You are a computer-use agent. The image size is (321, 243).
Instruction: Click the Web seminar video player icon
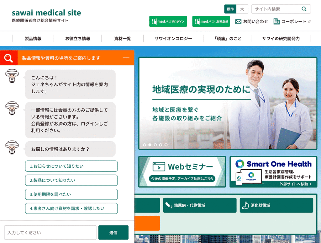coord(159,166)
